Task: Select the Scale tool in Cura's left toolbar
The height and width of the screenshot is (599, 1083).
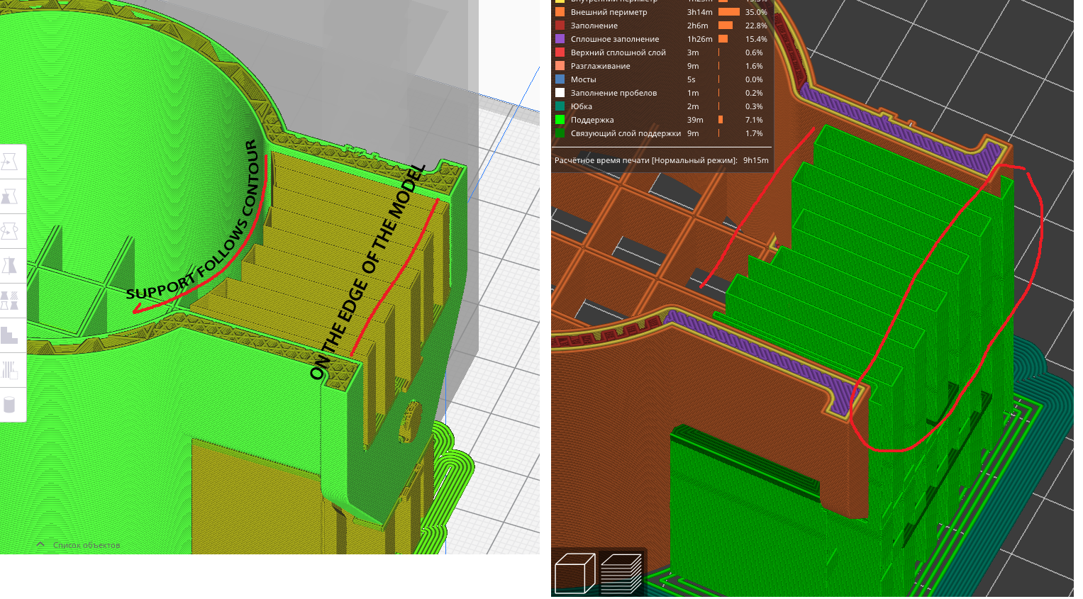Action: [9, 196]
